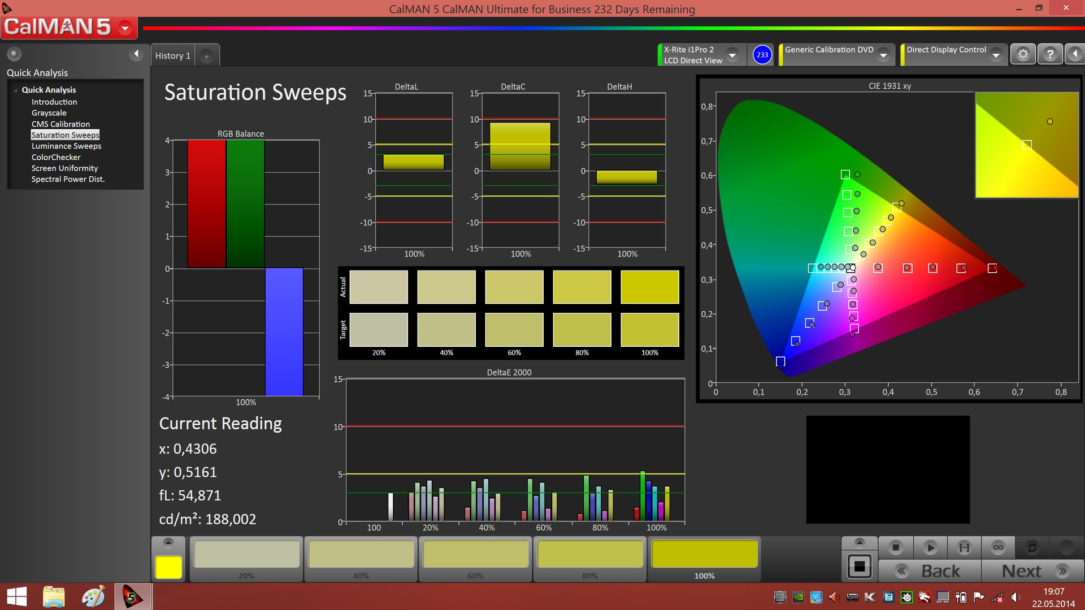This screenshot has width=1085, height=610.
Task: Click the single read bracket icon
Action: (964, 547)
